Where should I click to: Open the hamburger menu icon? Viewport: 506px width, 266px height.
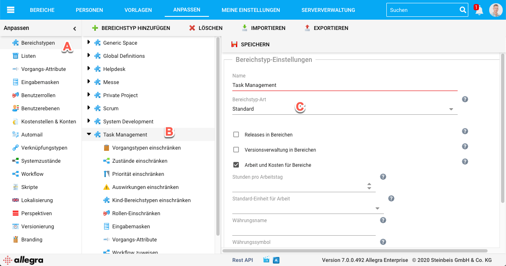click(x=11, y=10)
